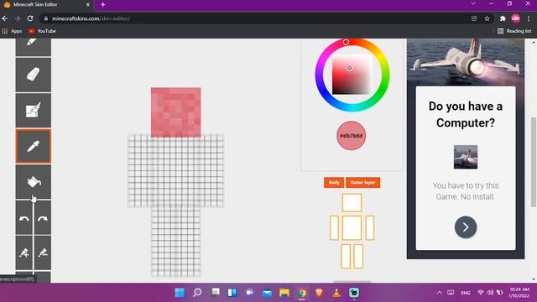Open Brave browser from the taskbar
The width and height of the screenshot is (537, 302).
coord(319,293)
